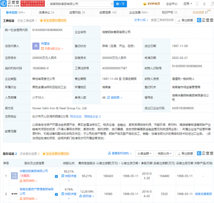Click blue square icon in 湖南发展 row
The height and width of the screenshot is (203, 214).
[x=56, y=194]
